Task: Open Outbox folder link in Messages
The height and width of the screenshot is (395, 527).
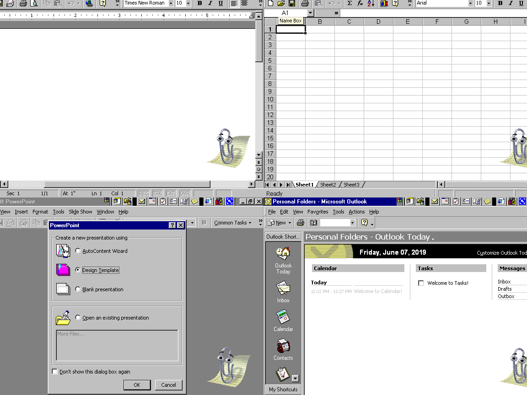Action: coord(506,296)
